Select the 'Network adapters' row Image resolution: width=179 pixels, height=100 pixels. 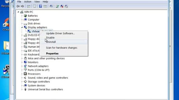38,66
